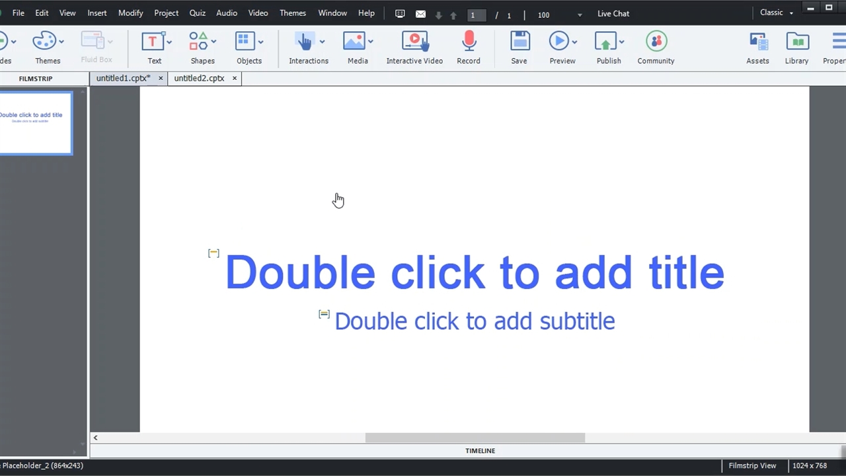Expand the Timeline panel bar
Image resolution: width=846 pixels, height=476 pixels.
click(x=480, y=451)
